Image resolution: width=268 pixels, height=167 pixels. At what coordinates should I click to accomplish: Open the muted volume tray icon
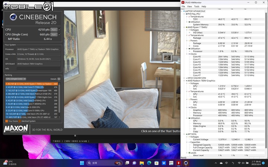(243, 163)
